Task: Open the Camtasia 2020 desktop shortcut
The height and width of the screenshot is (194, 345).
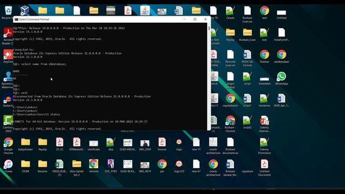Action: click(x=8, y=124)
